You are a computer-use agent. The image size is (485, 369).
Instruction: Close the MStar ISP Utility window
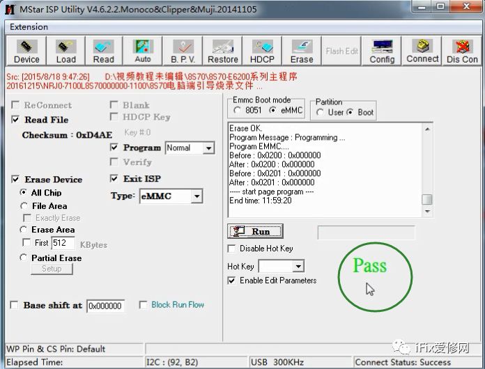466,7
